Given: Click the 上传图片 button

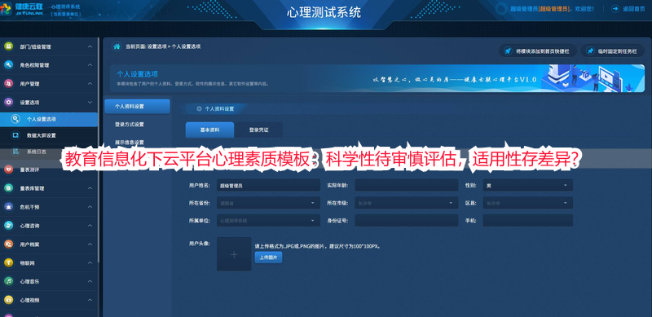Looking at the screenshot, I should point(268,258).
